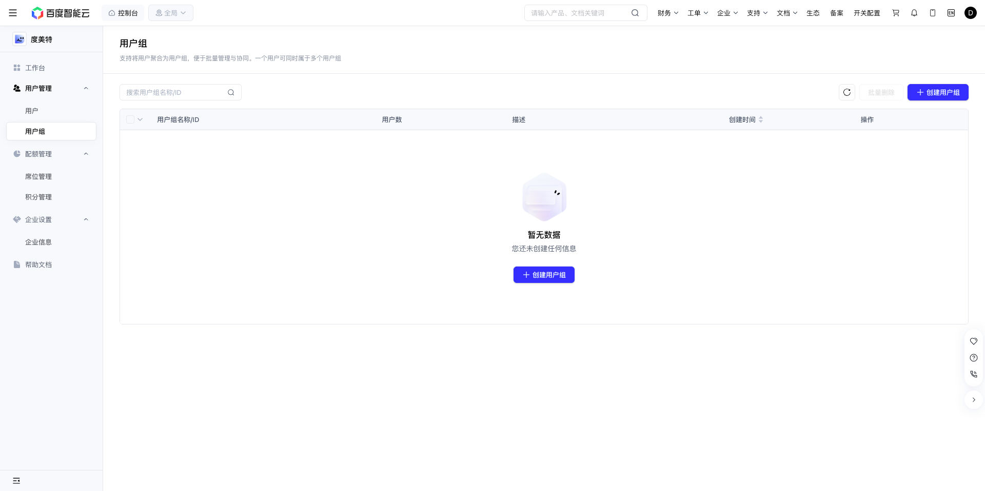Open the shopping cart icon

point(896,13)
